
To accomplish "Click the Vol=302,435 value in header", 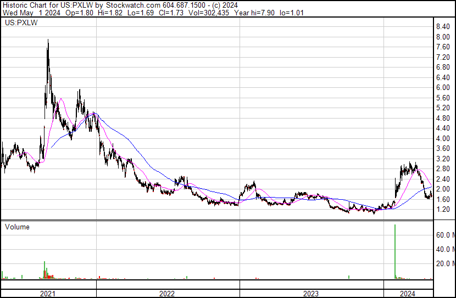I will (x=209, y=13).
